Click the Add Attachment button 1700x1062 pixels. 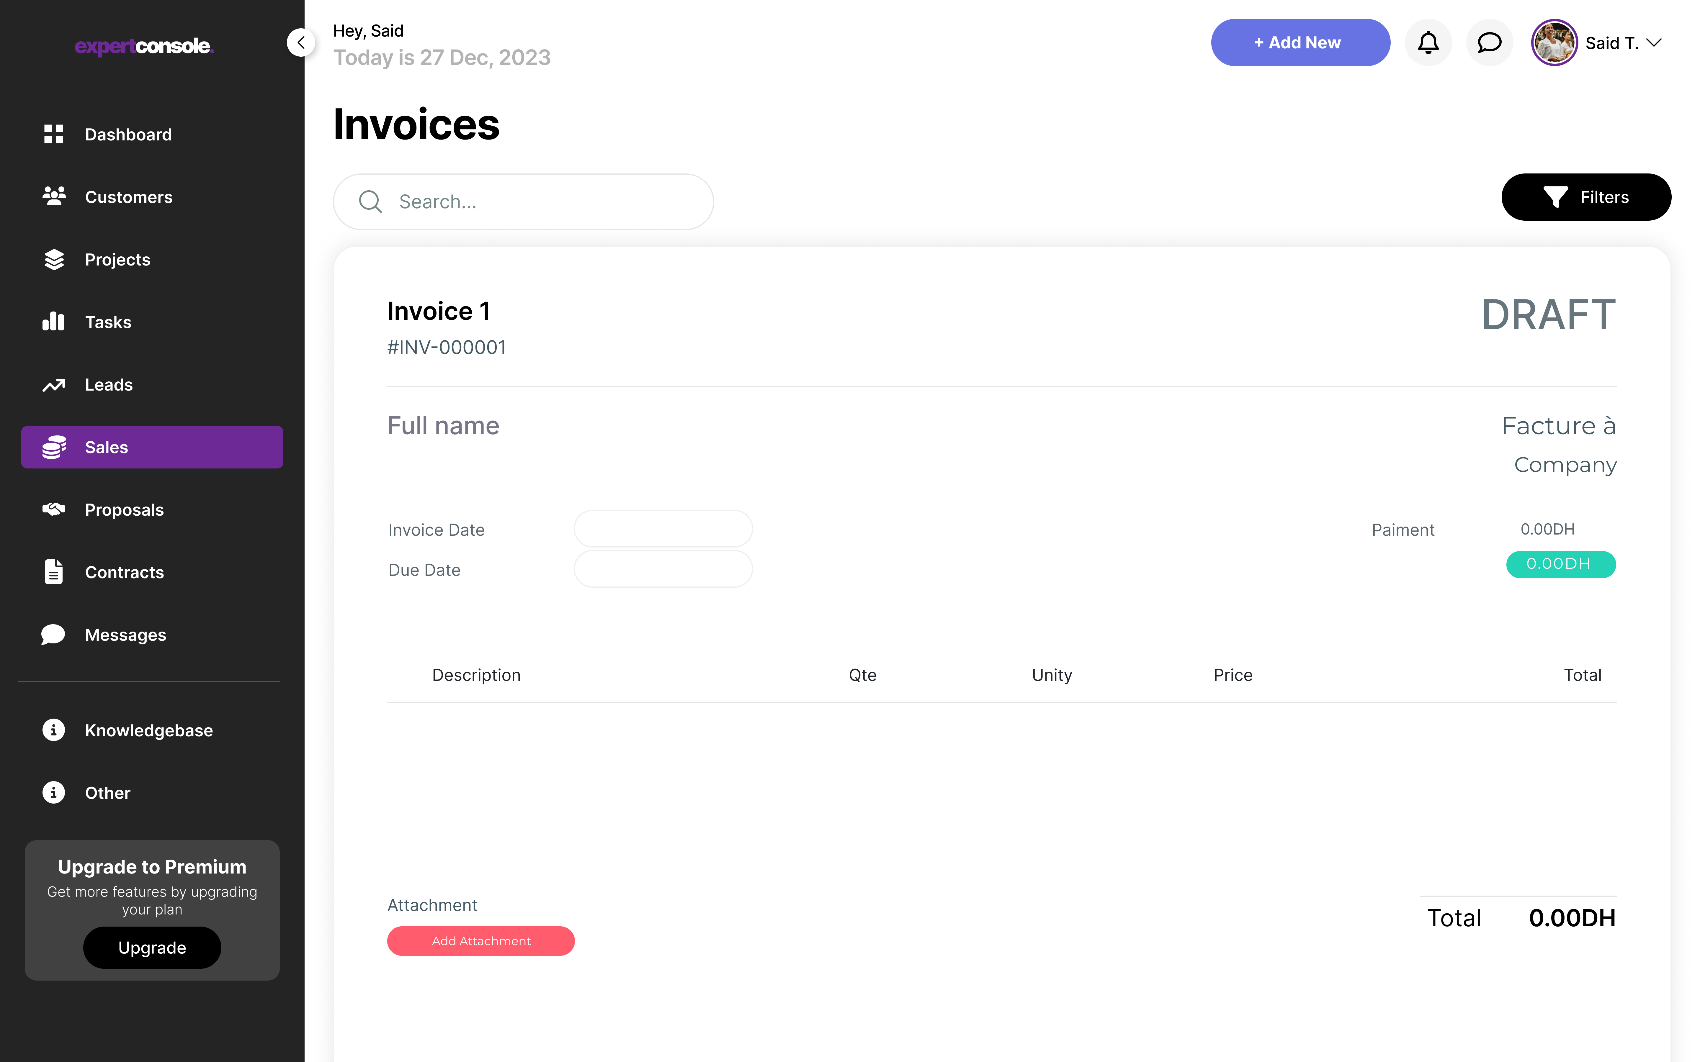(x=480, y=940)
